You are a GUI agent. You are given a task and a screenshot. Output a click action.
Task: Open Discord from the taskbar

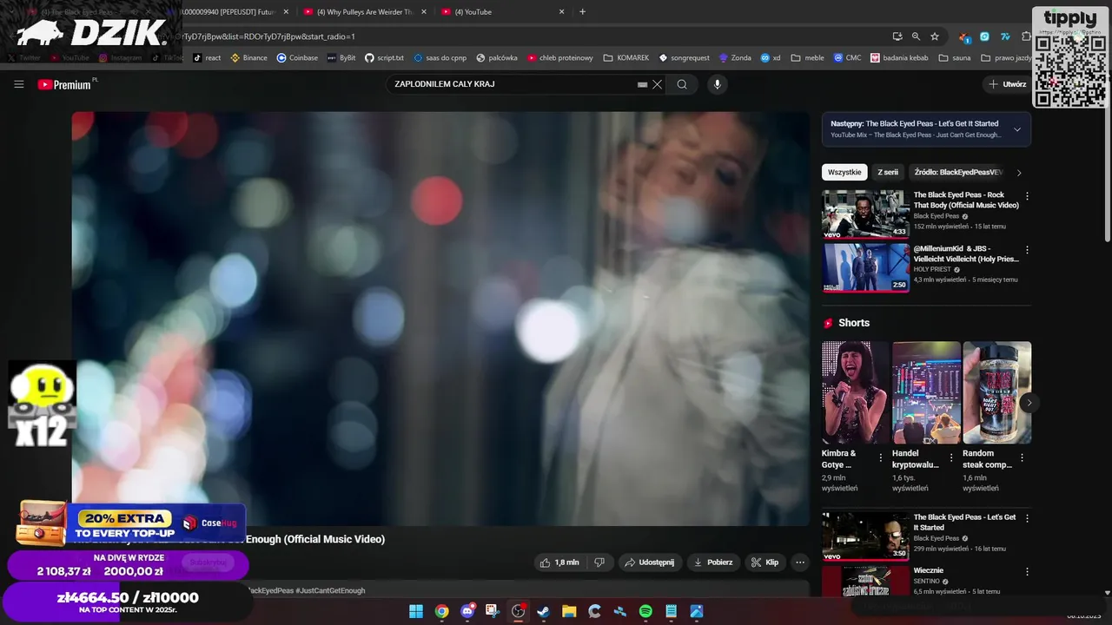click(x=467, y=611)
